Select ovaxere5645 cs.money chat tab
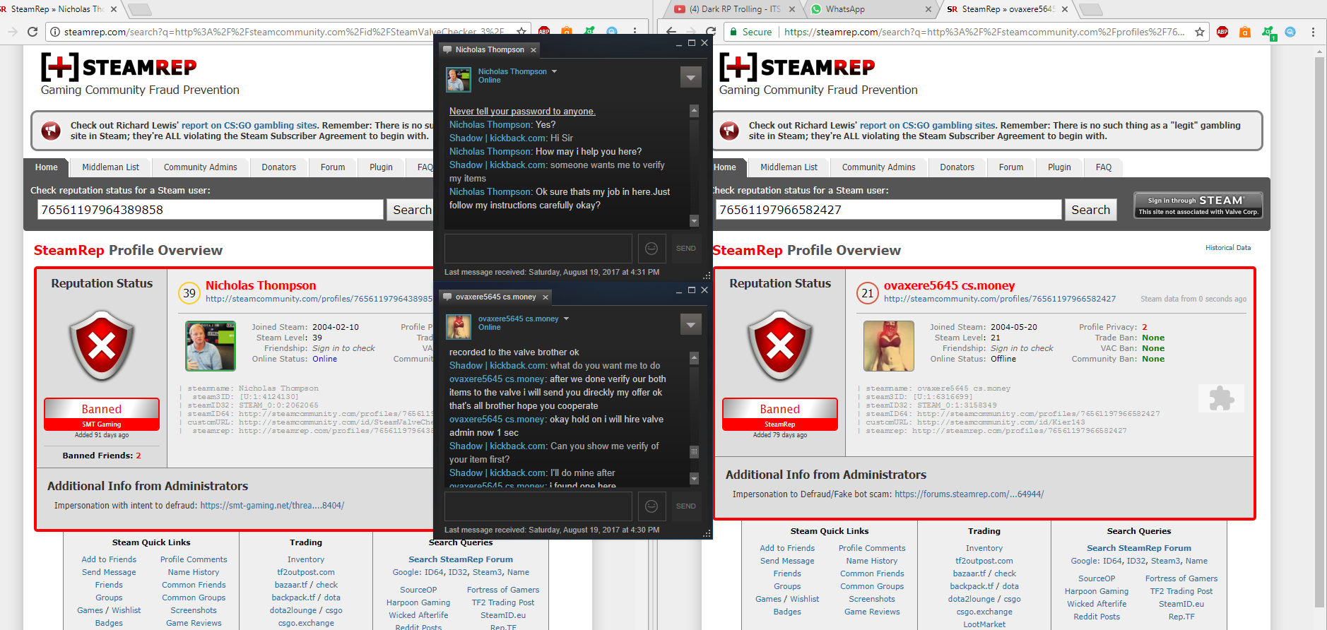Image resolution: width=1327 pixels, height=630 pixels. click(x=495, y=297)
